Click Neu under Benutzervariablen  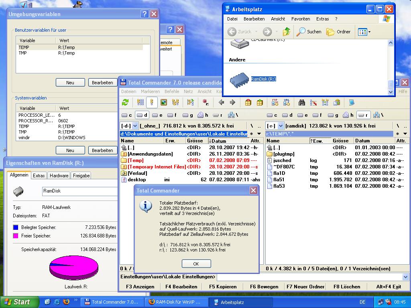point(70,83)
